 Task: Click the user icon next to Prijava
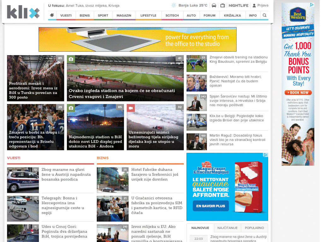click(x=254, y=6)
